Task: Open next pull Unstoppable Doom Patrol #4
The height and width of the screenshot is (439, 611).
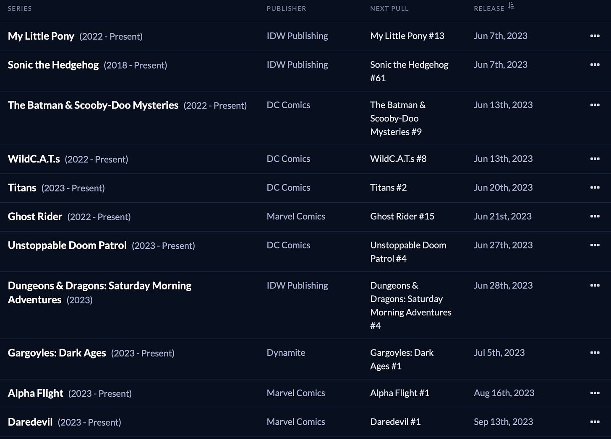Action: [408, 252]
